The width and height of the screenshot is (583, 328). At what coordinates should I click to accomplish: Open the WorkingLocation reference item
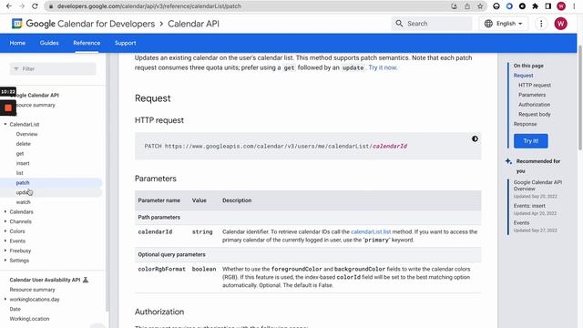click(x=29, y=319)
